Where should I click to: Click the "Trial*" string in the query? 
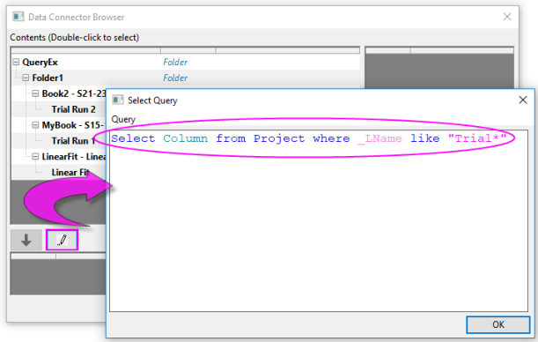pos(477,138)
